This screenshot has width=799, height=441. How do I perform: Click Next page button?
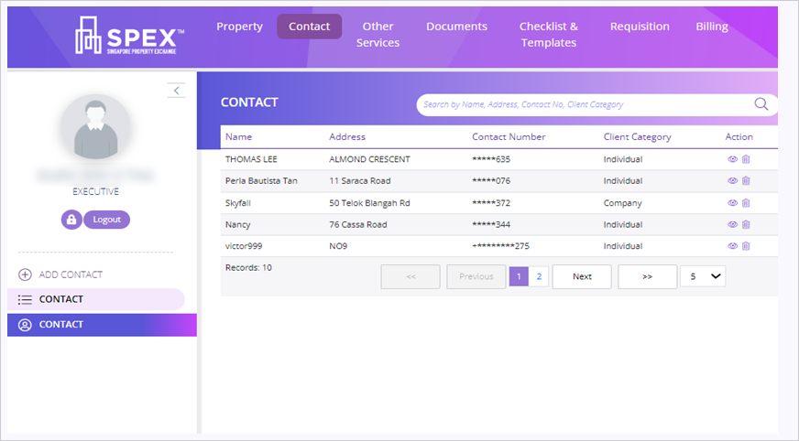click(582, 276)
